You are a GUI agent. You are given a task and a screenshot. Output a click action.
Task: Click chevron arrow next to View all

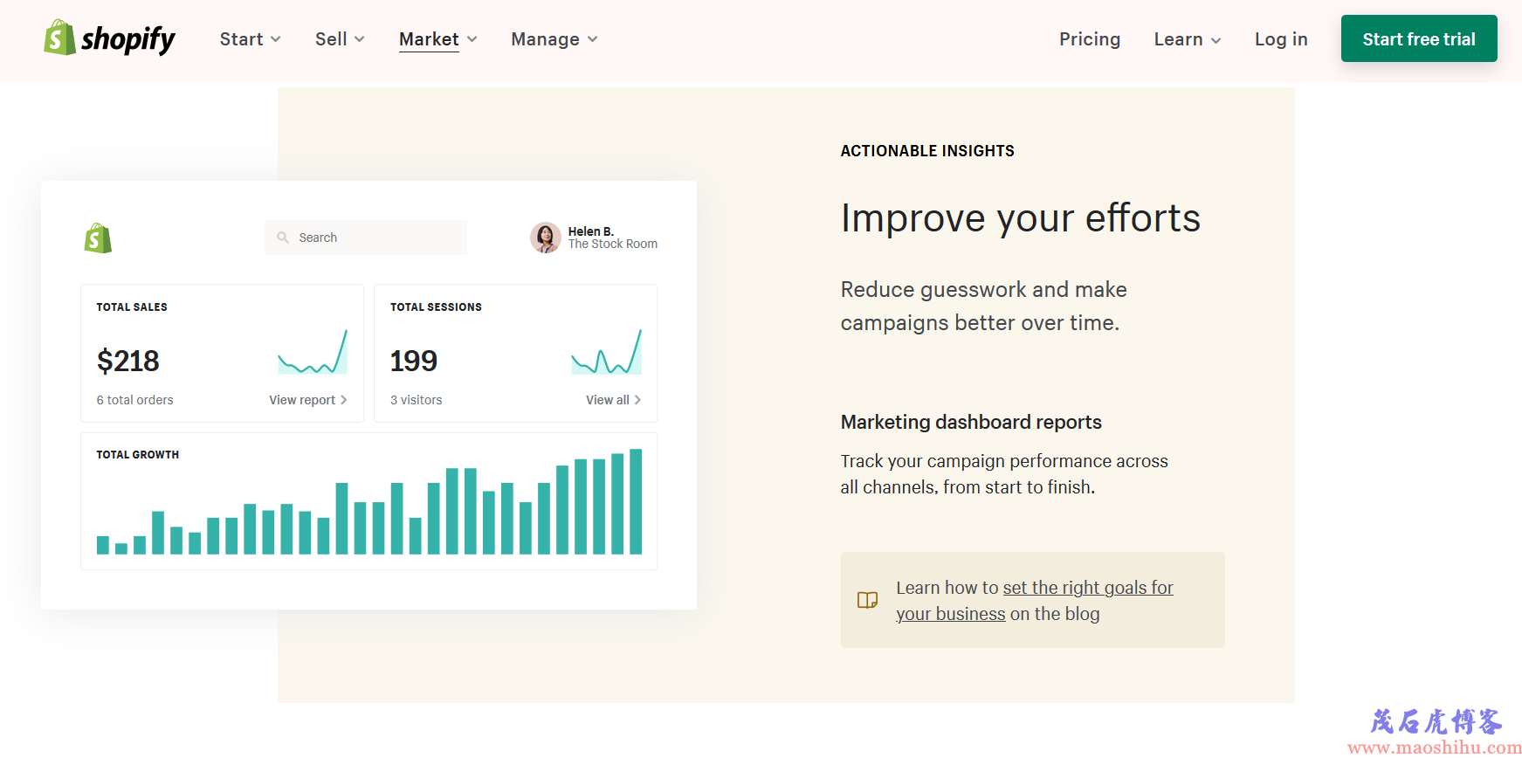click(638, 400)
